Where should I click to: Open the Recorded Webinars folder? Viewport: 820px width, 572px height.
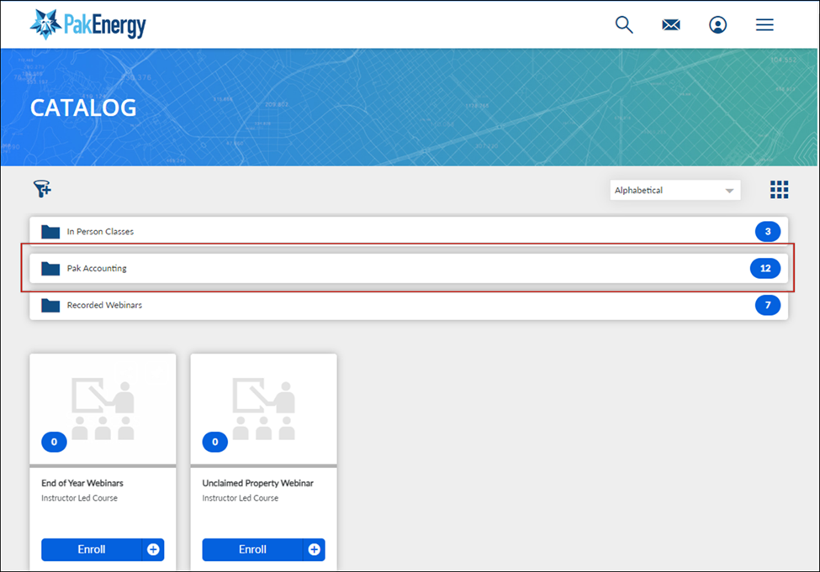coord(409,305)
